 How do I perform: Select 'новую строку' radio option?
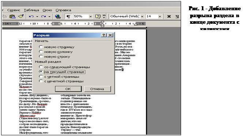tap(41, 56)
